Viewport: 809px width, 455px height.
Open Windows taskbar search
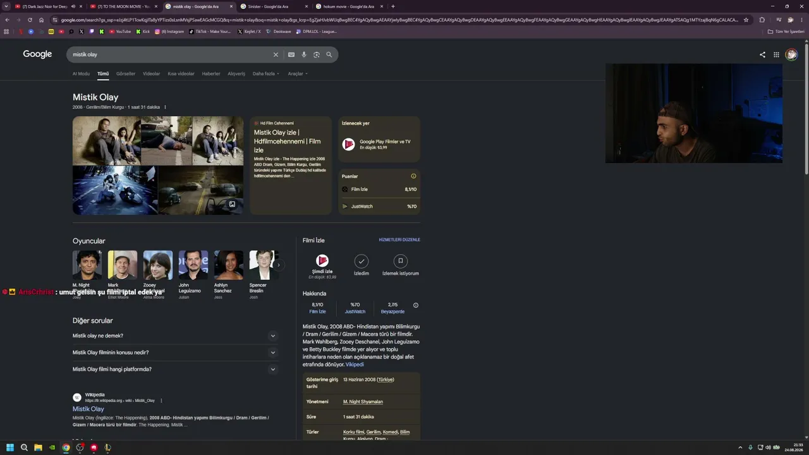pyautogui.click(x=24, y=447)
